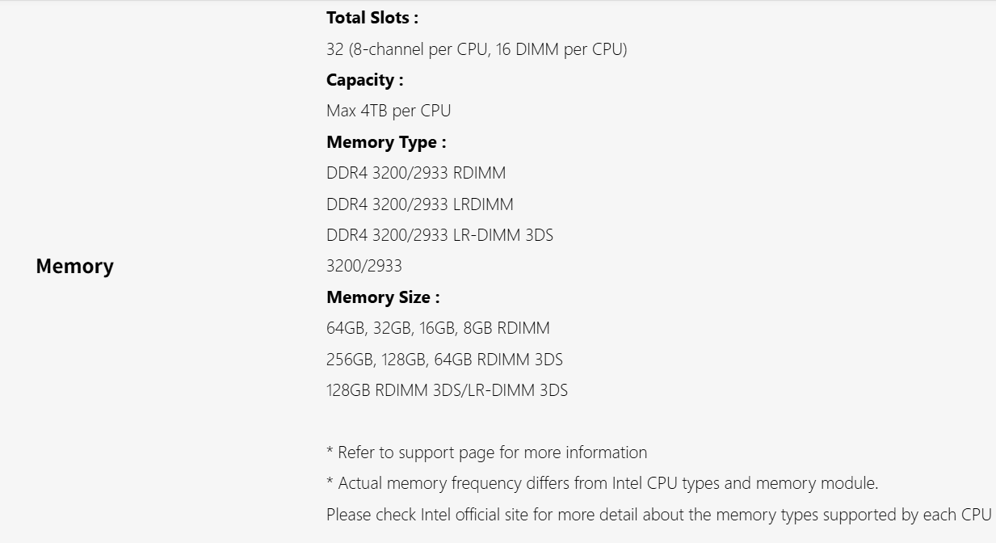996x543 pixels.
Task: Click the 128GB RDIMM 3DS/LR-DIMM 3DS line
Action: [447, 390]
